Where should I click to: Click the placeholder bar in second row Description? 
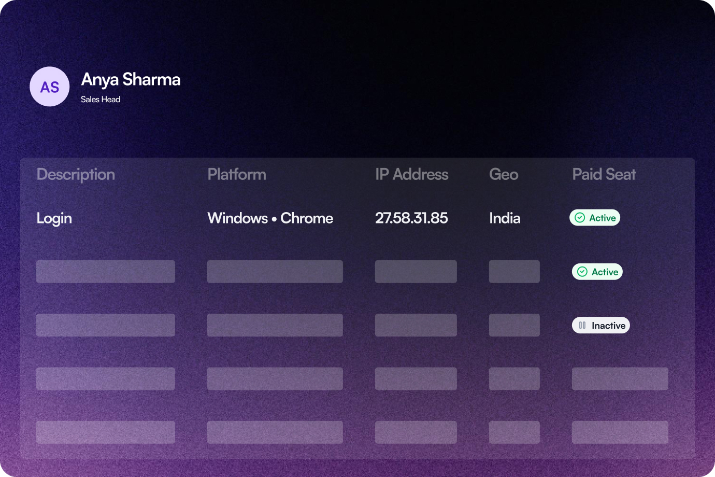point(105,271)
